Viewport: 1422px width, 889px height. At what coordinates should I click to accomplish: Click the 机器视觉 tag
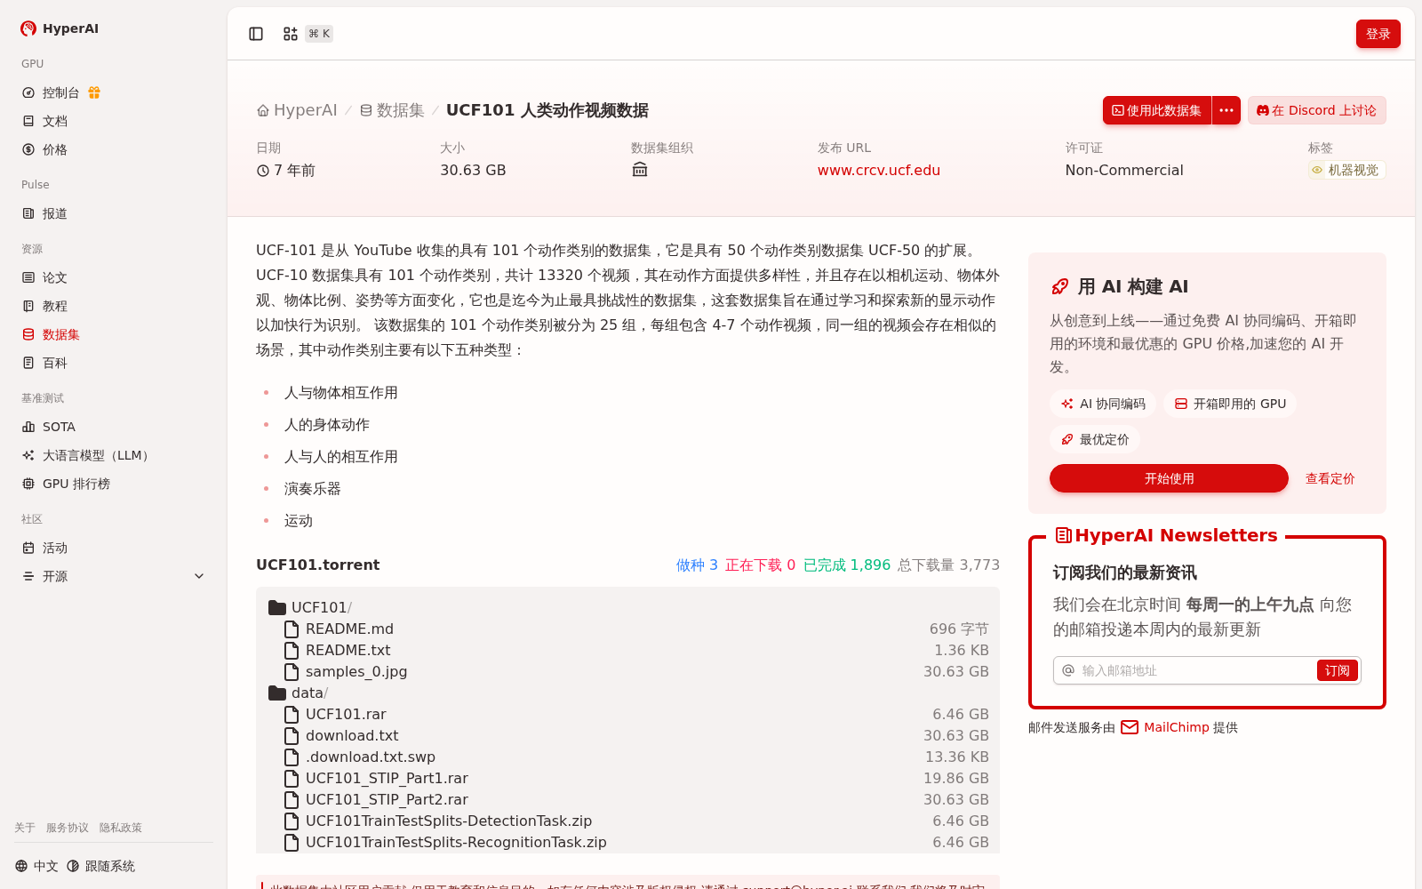click(1346, 170)
